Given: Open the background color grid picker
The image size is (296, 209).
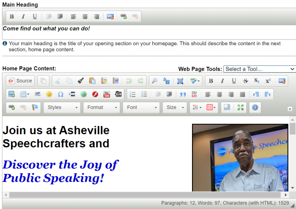Looking at the screenshot, I should tap(211, 107).
